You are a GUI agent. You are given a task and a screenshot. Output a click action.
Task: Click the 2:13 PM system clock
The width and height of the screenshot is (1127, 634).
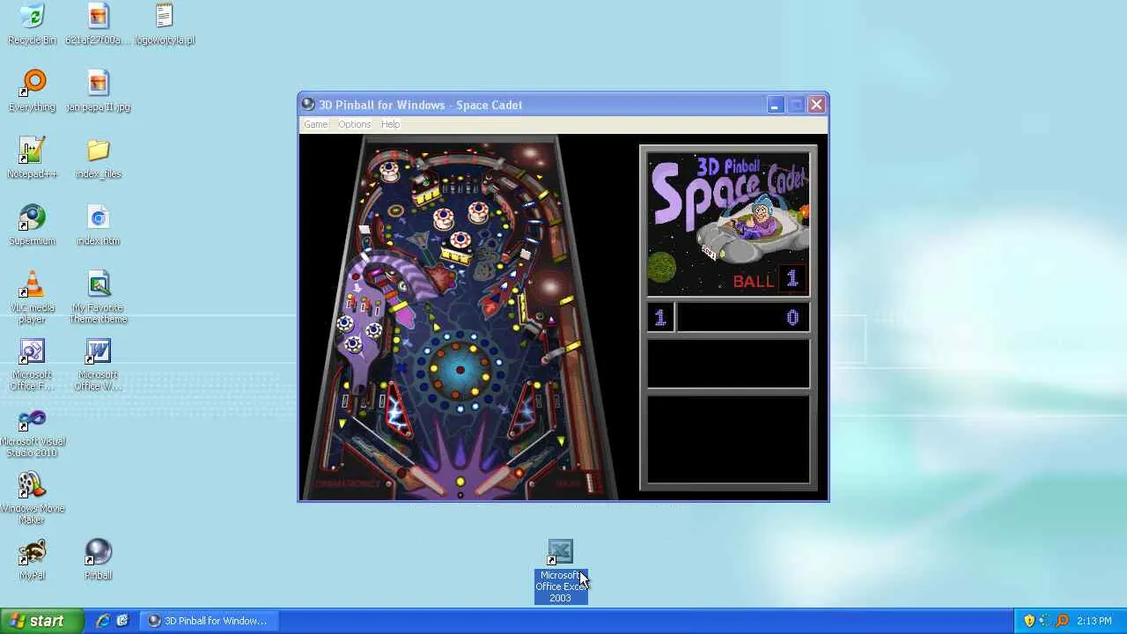[x=1094, y=621]
